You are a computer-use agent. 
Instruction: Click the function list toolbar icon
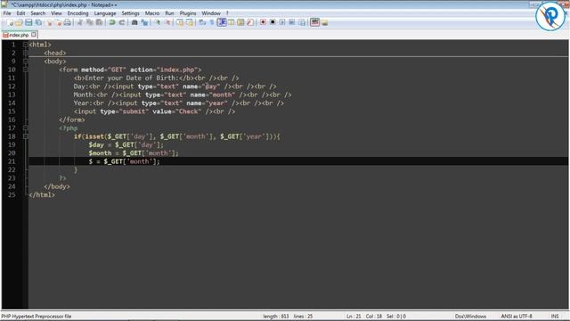250,22
